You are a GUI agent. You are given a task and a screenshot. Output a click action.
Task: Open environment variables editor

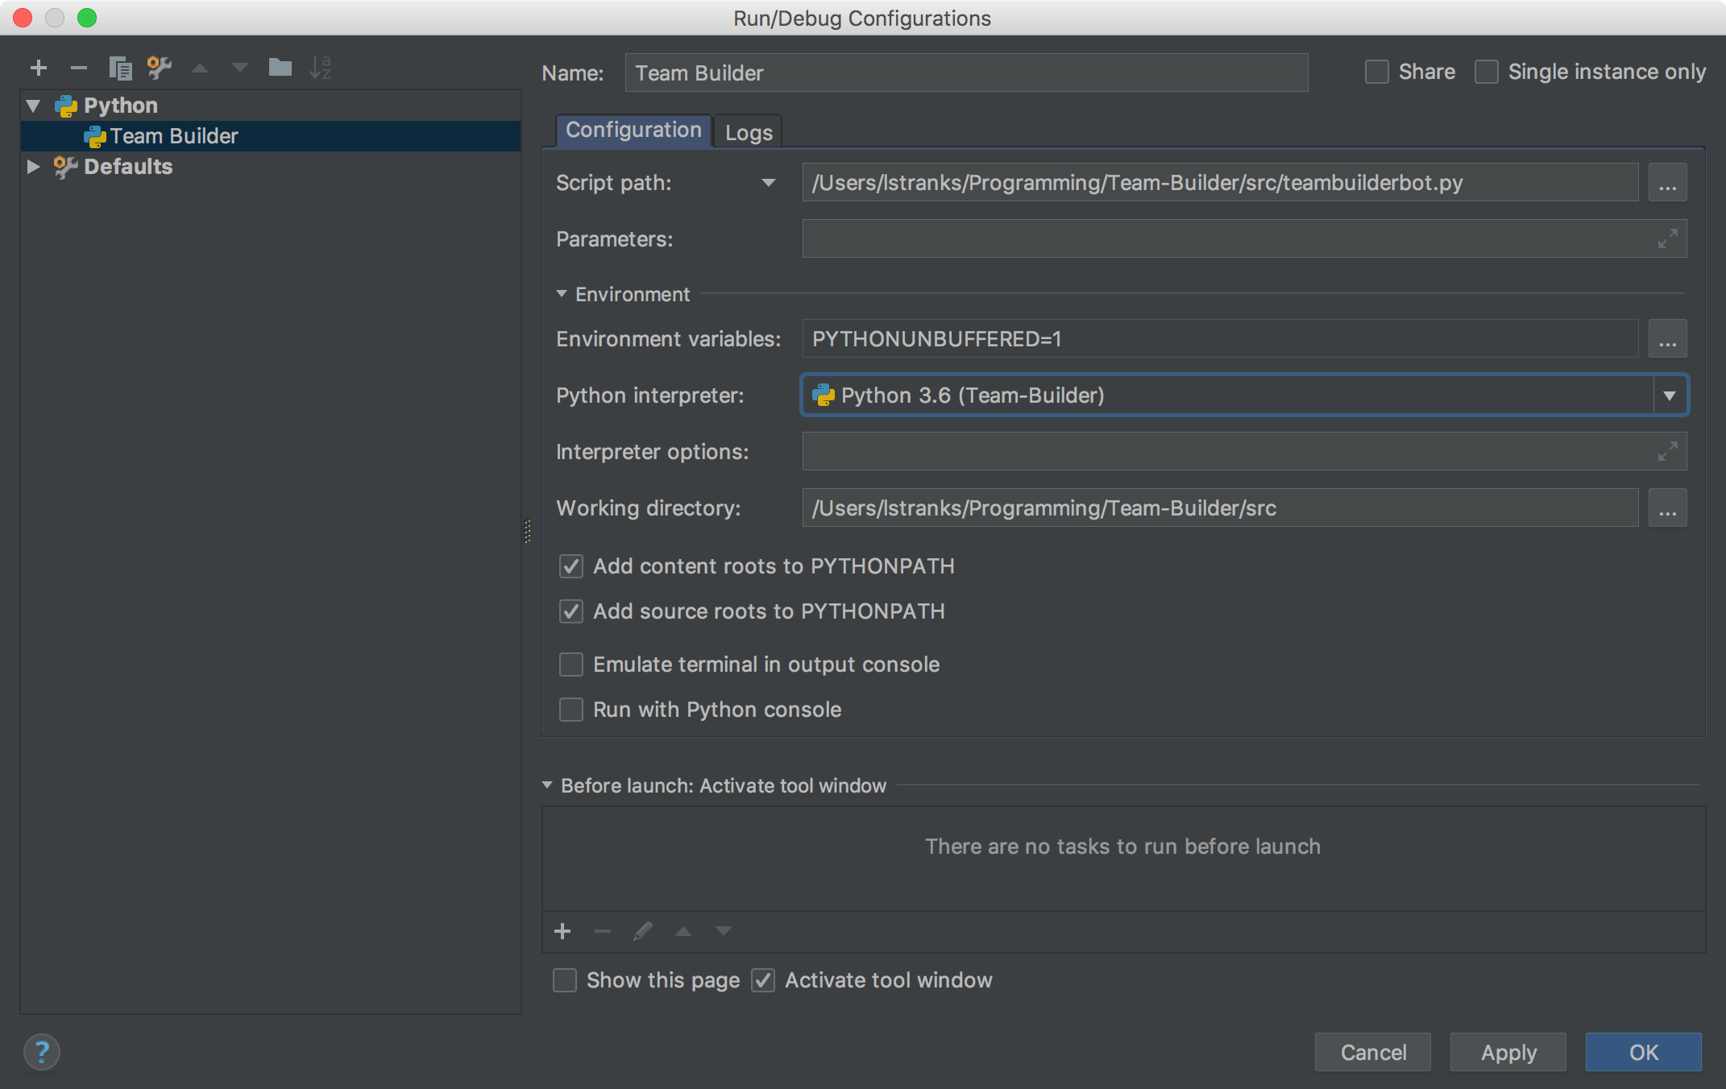point(1668,338)
